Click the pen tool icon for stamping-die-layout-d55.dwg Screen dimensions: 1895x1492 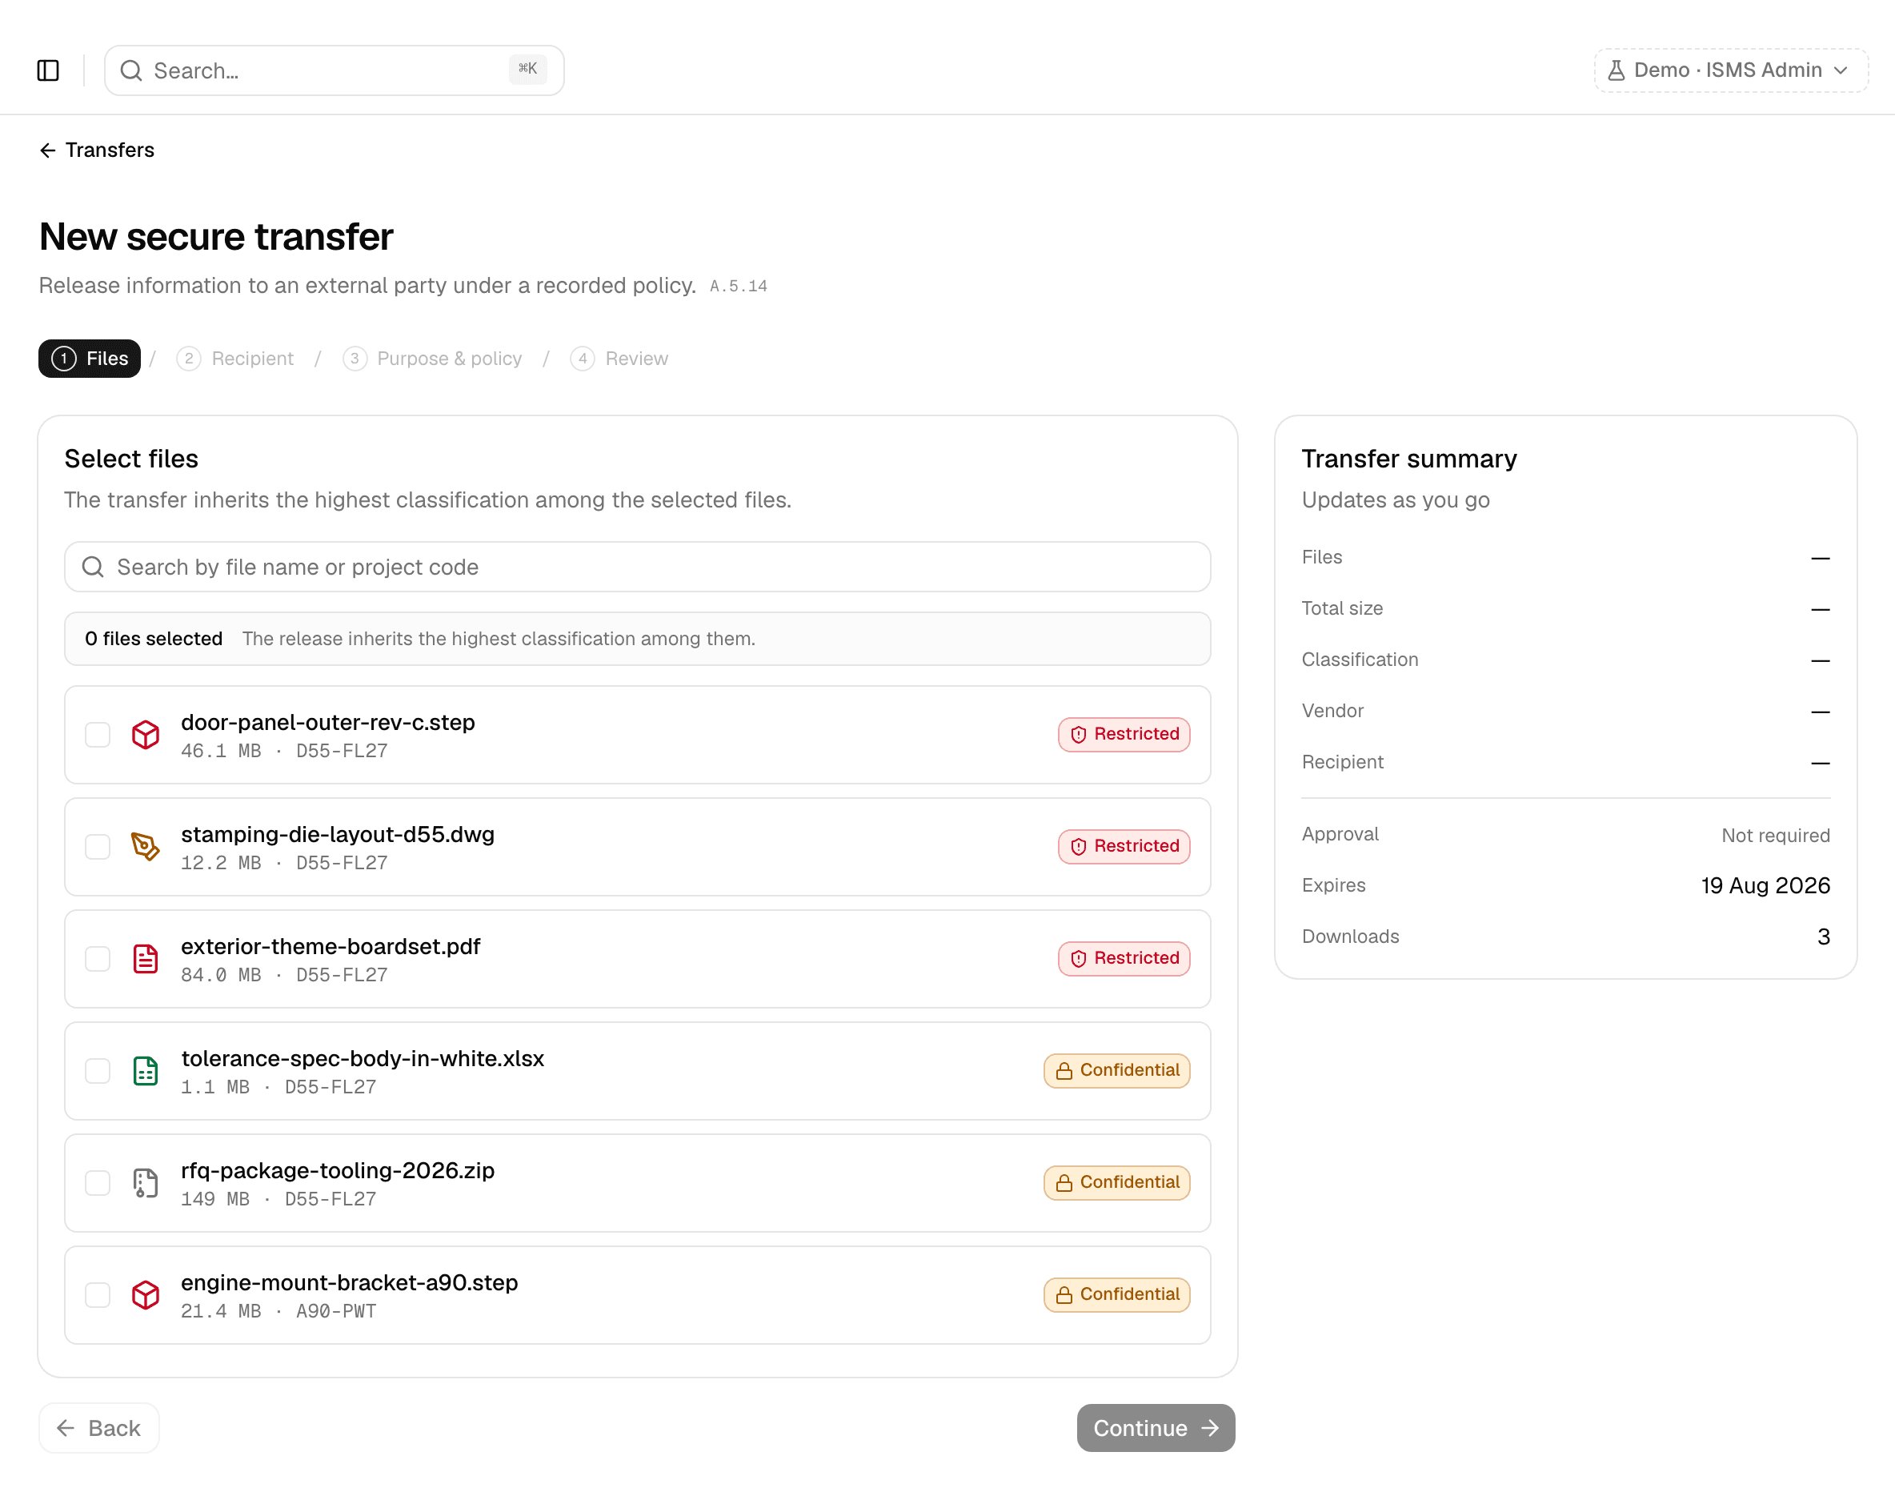pyautogui.click(x=146, y=847)
